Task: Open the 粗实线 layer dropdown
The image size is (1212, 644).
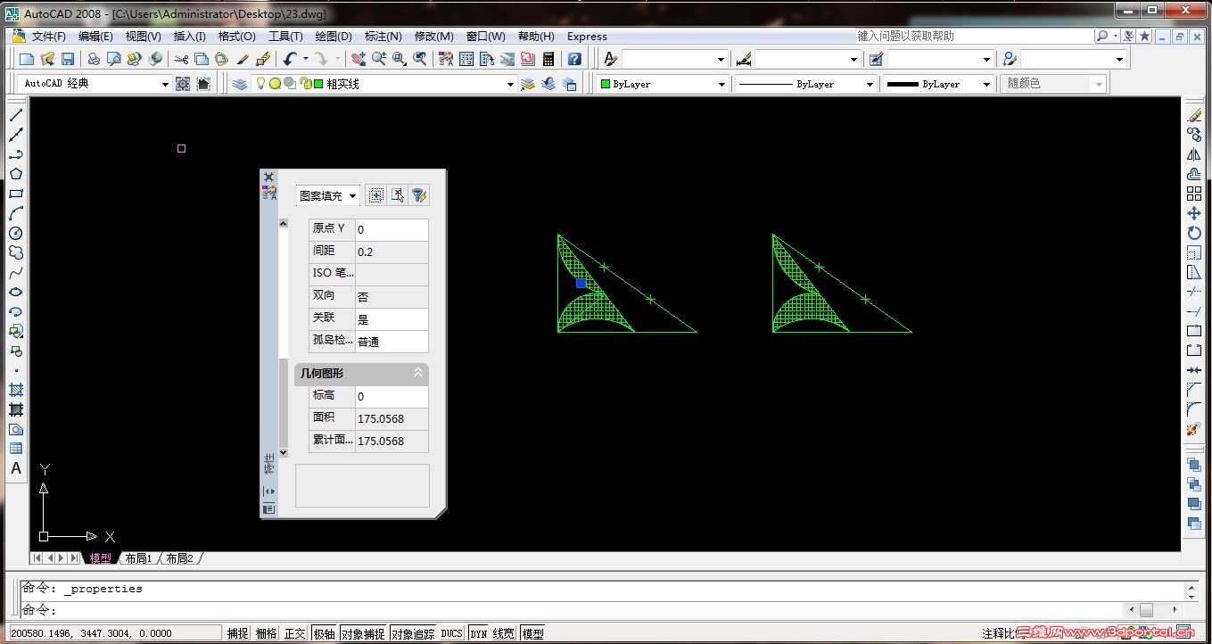Action: [x=509, y=84]
